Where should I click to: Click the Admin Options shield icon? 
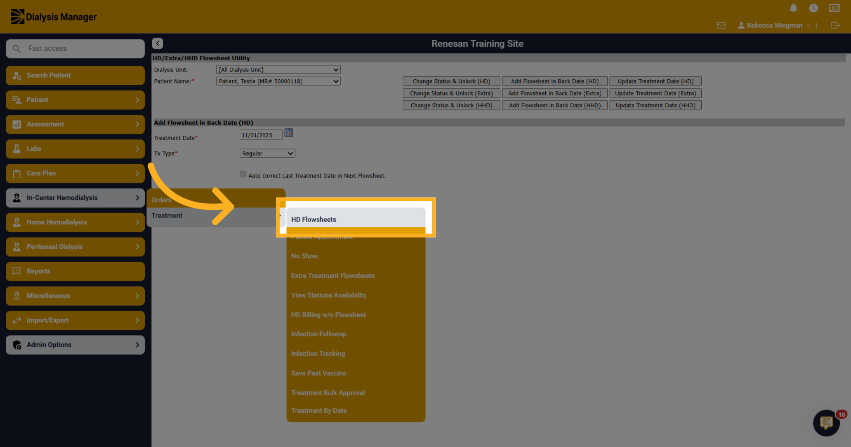(17, 345)
